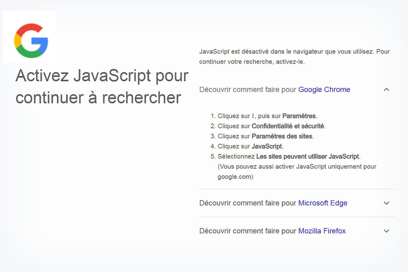Click step 1 mentioning 'Paramètres'
Screen dimensions: 408x272
click(264, 116)
